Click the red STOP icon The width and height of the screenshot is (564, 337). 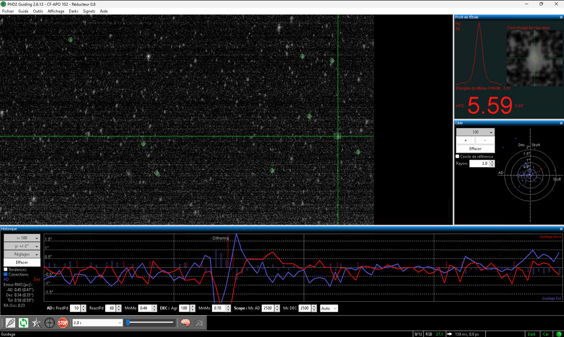pos(62,323)
